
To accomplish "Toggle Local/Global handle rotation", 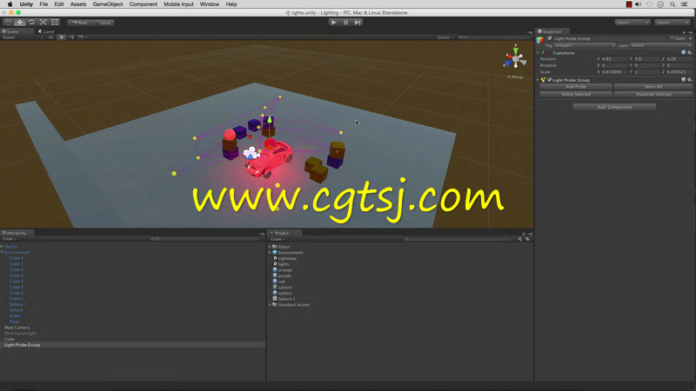I will [x=103, y=23].
